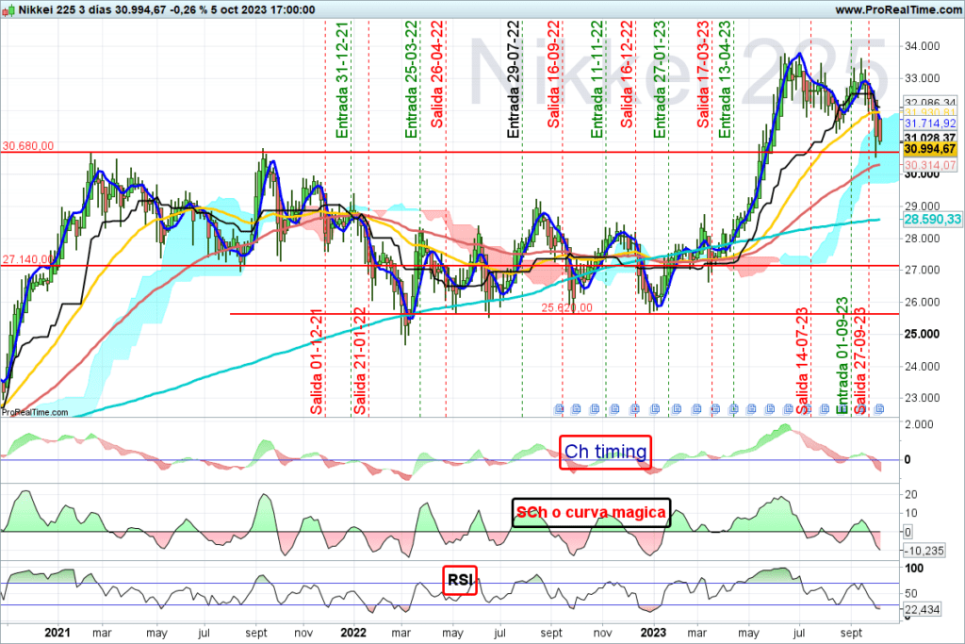
Task: Click the 2021 label on time axis
Action: tap(57, 633)
